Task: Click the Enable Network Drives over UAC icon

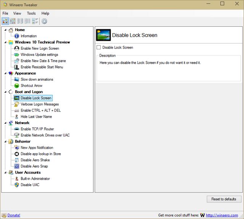Action: [x=17, y=135]
